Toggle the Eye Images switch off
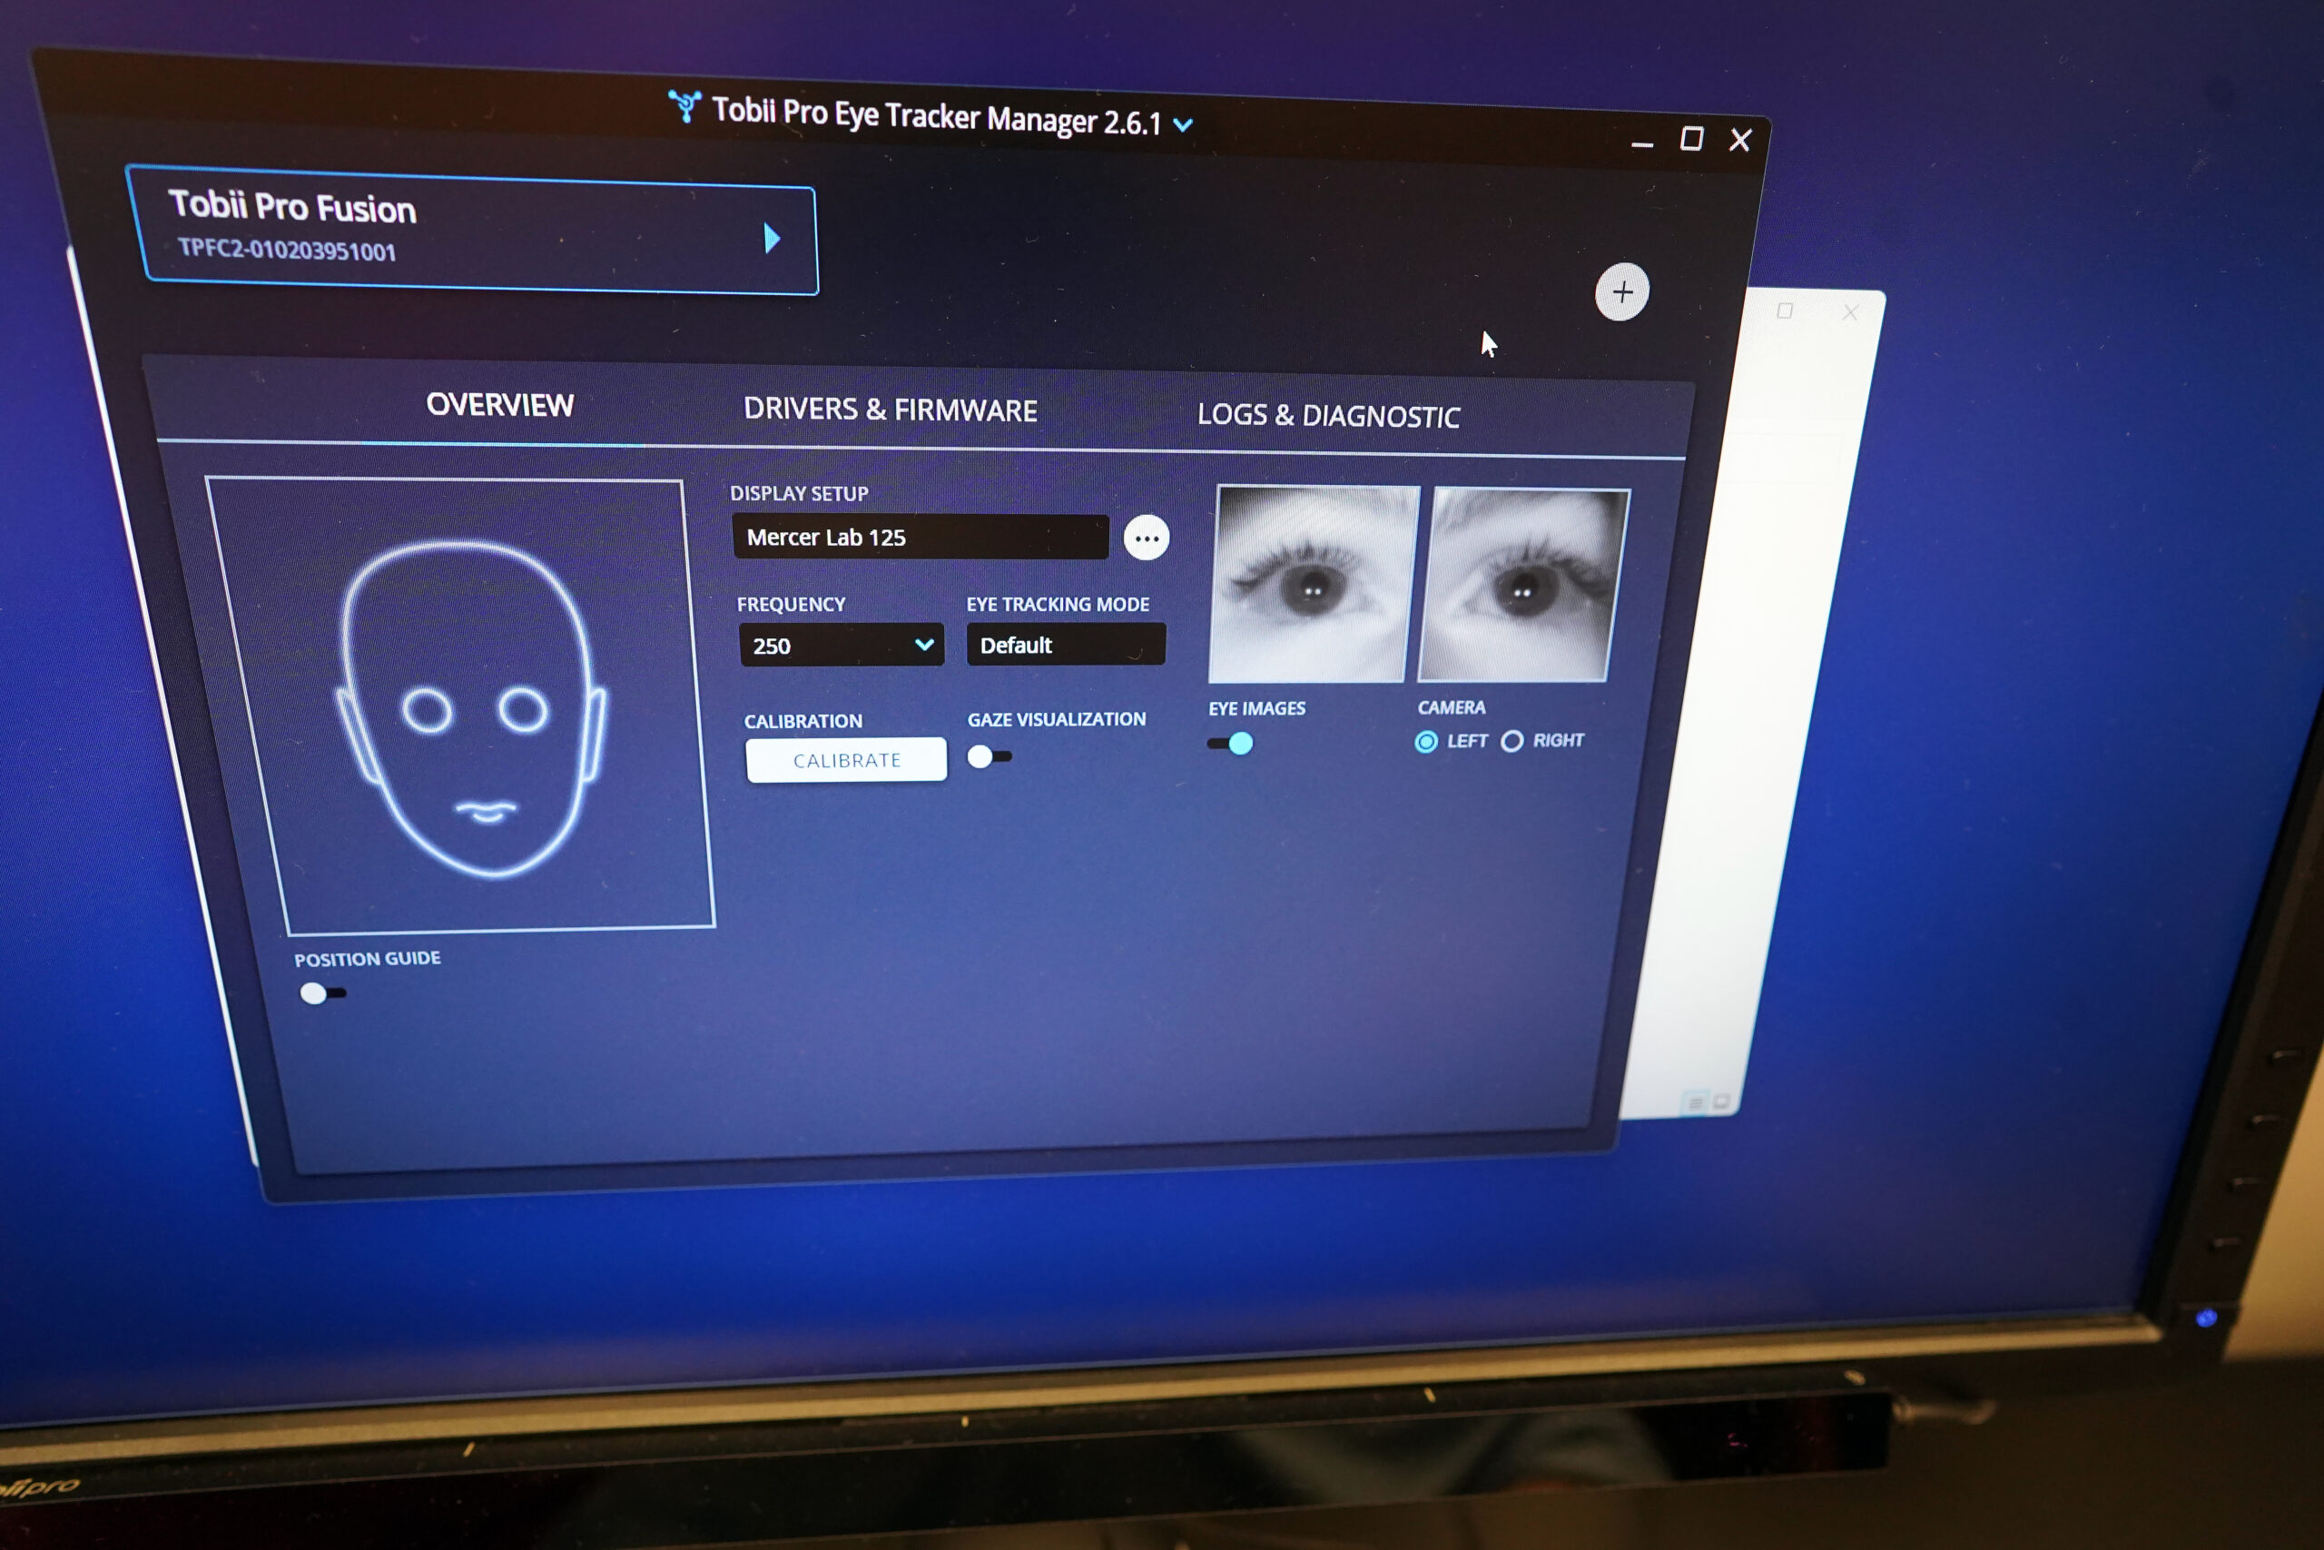This screenshot has height=1550, width=2324. click(x=1230, y=744)
